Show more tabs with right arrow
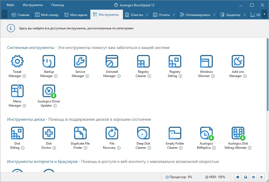269x182 pixels. pyautogui.click(x=264, y=14)
